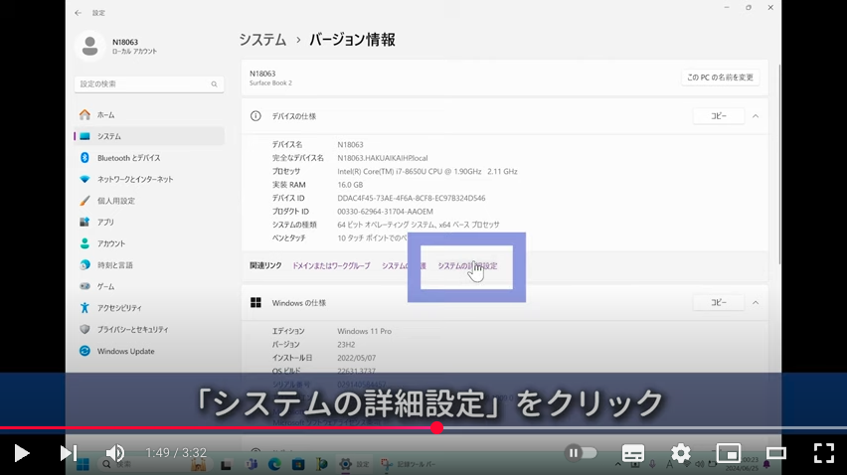Click the settings page vertical scrollbar

tap(779, 165)
